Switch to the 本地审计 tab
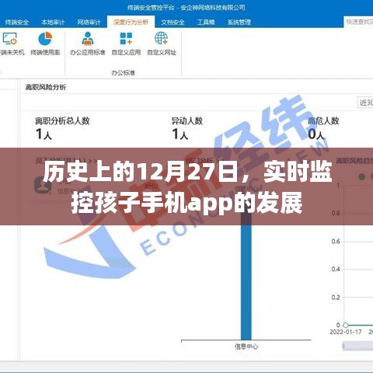The height and width of the screenshot is (373, 373). 53,23
